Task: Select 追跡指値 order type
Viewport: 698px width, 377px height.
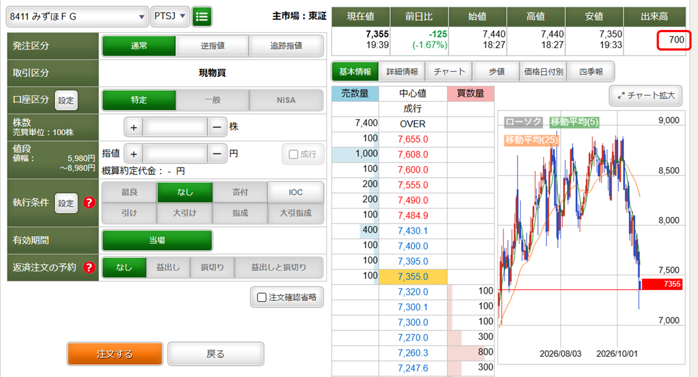Action: pyautogui.click(x=286, y=46)
